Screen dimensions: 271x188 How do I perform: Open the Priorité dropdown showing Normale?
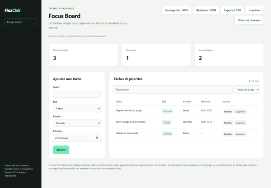pyautogui.click(x=77, y=123)
